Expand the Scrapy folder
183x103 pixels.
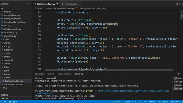click(x=6, y=39)
